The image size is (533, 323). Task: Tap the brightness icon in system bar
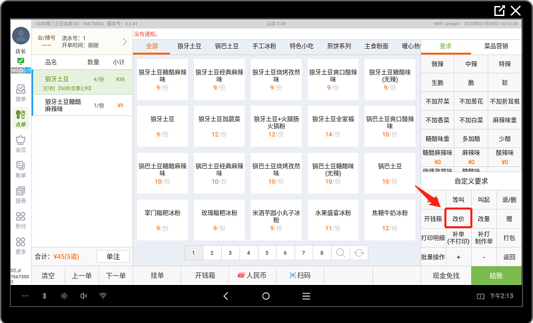click(64, 296)
